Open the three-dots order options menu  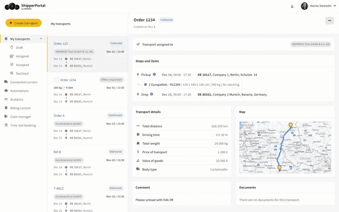329,20
